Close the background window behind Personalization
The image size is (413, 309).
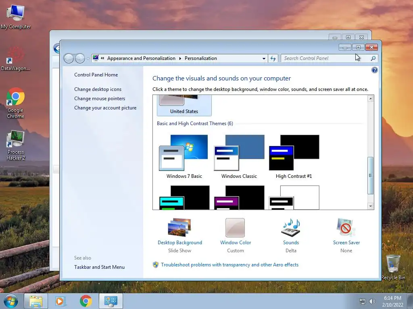coord(362,37)
